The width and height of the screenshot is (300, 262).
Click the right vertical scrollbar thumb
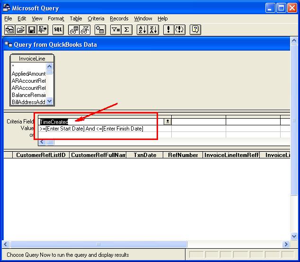[294, 120]
